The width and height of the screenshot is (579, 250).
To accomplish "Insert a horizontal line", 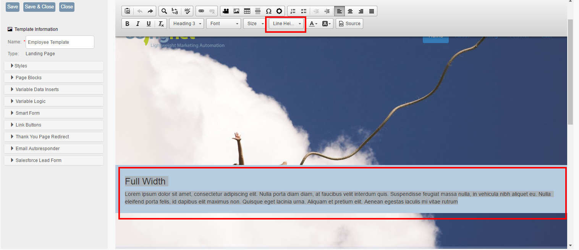I will pos(258,11).
